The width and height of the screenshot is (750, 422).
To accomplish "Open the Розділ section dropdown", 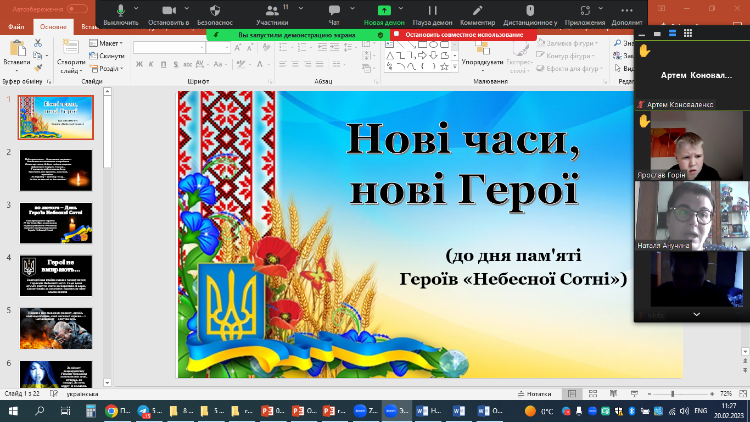I will (x=106, y=69).
